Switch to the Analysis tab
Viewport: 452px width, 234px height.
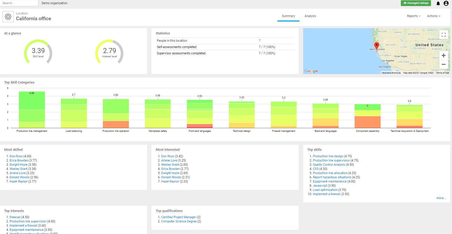310,16
